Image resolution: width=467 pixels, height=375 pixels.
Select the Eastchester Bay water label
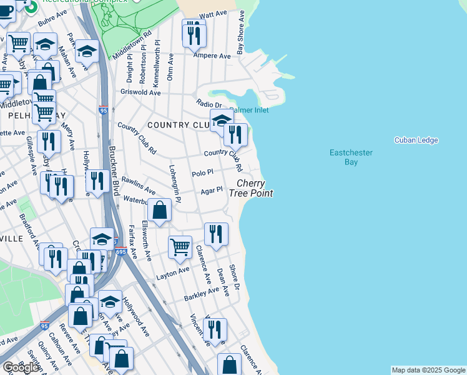pos(351,157)
